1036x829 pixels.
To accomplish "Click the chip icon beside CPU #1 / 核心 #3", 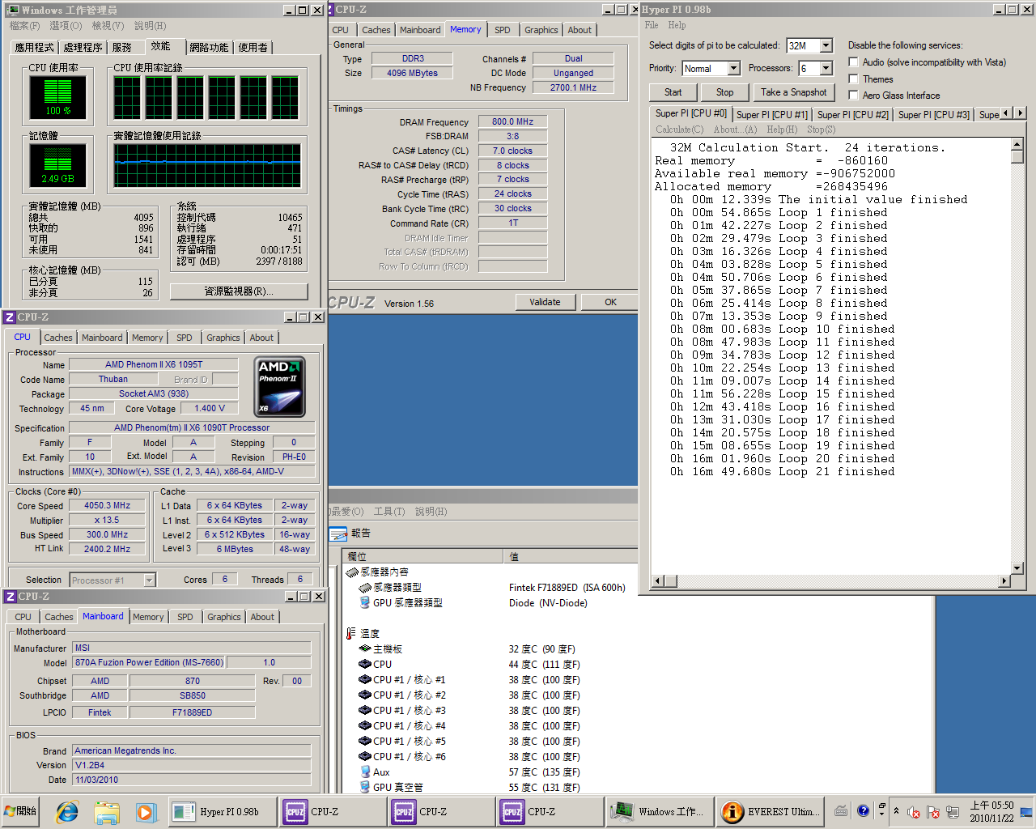I will [365, 711].
